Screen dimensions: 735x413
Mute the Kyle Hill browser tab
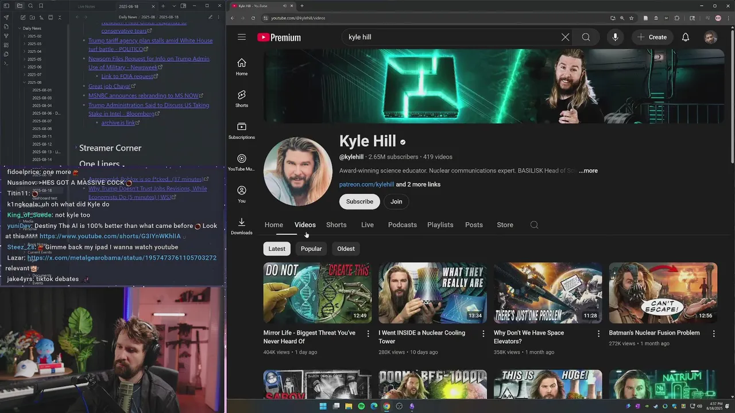(x=285, y=6)
